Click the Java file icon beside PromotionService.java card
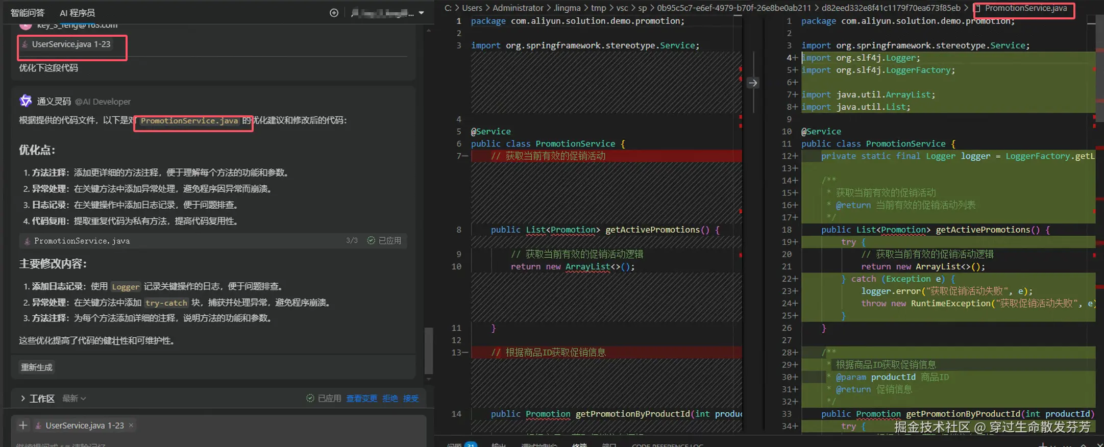This screenshot has width=1104, height=447. click(x=27, y=241)
